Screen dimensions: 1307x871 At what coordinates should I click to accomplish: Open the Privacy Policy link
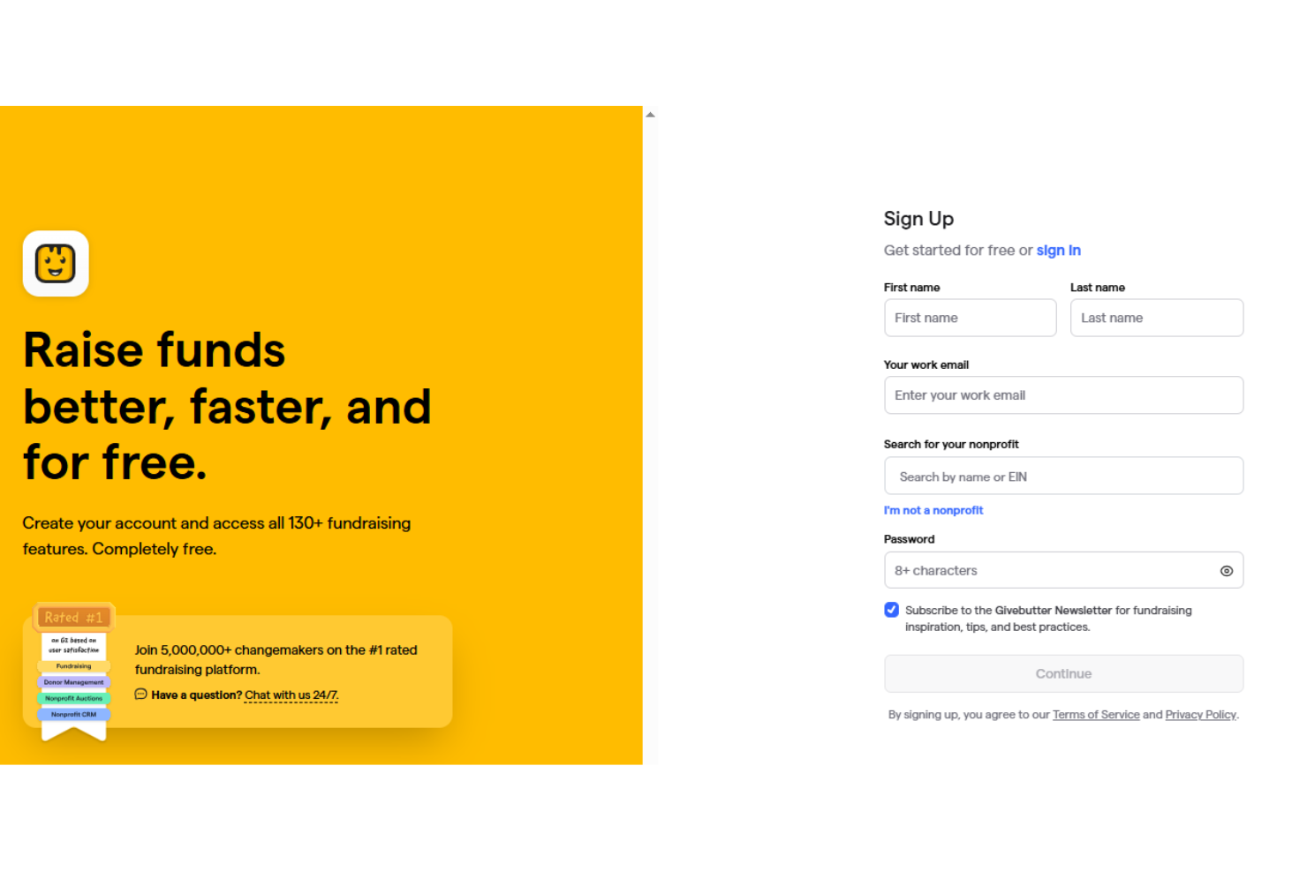pyautogui.click(x=1200, y=715)
